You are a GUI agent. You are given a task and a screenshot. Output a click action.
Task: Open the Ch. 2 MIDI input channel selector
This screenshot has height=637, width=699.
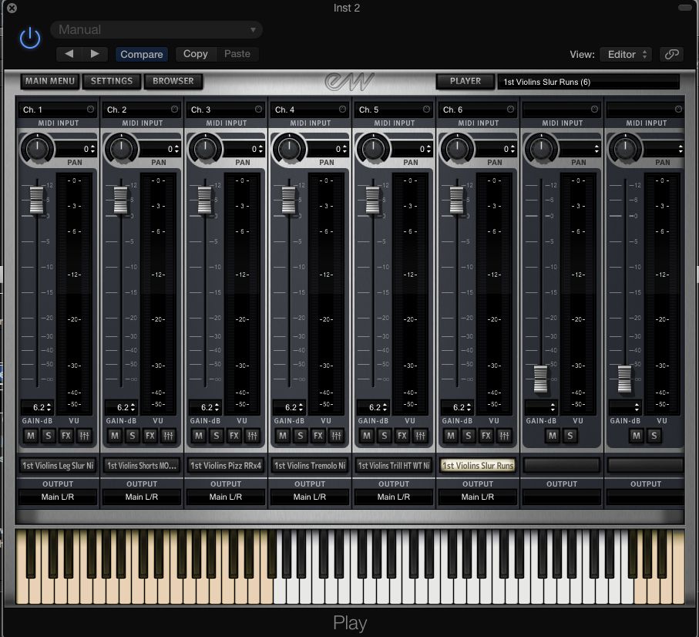(x=142, y=110)
